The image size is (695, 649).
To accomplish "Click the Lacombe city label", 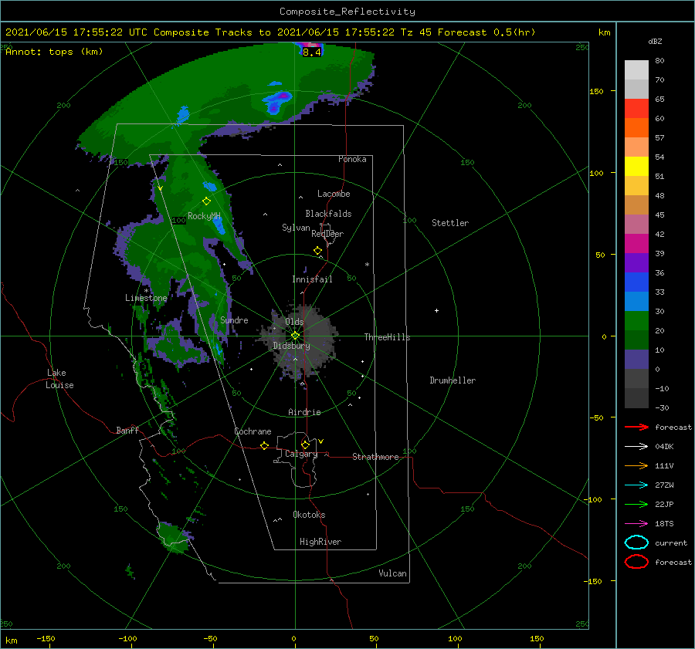I will click(x=334, y=194).
